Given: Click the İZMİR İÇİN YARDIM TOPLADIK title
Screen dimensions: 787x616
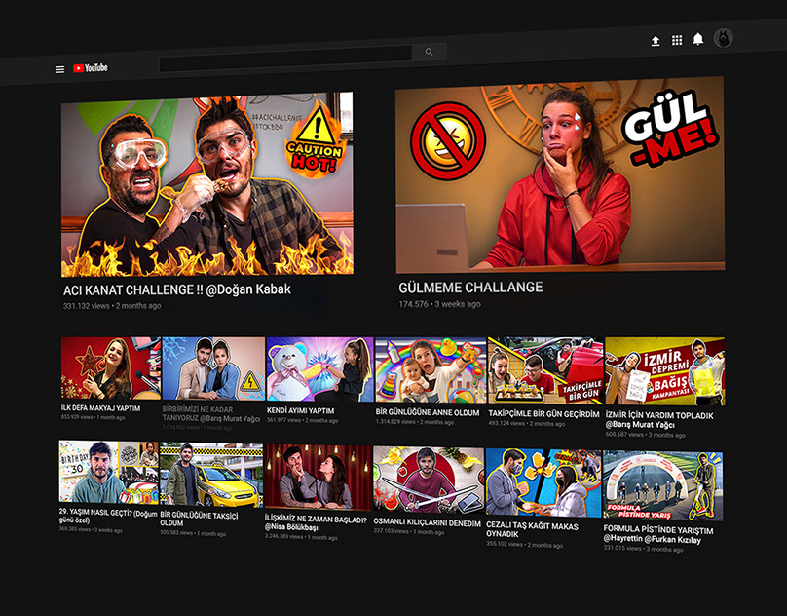Looking at the screenshot, I should [x=659, y=420].
